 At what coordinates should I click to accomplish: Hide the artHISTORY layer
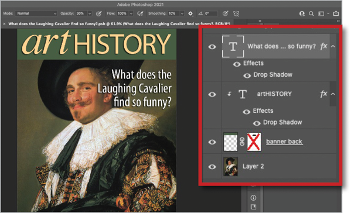click(212, 94)
